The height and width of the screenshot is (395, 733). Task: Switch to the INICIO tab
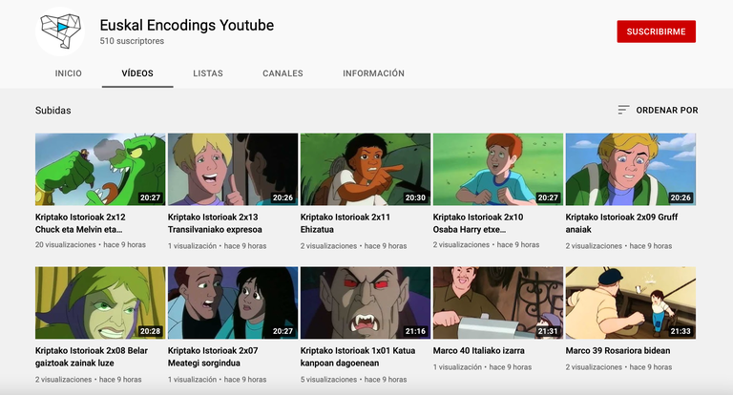pos(69,73)
